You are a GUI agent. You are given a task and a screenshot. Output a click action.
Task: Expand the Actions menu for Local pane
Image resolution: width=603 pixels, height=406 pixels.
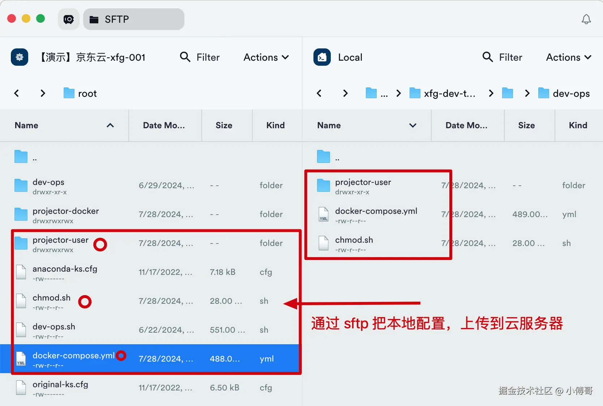[569, 57]
